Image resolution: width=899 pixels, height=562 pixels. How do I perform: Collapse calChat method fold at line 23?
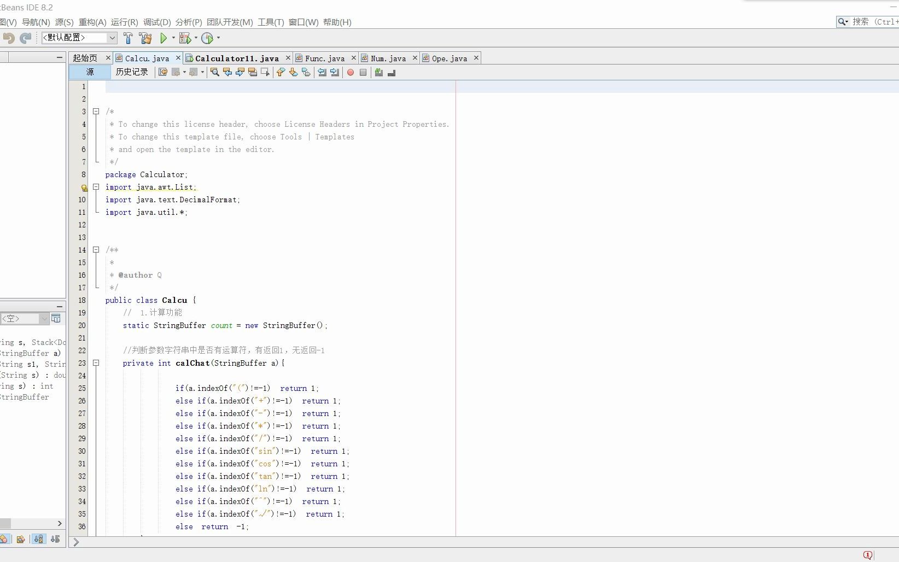tap(96, 363)
